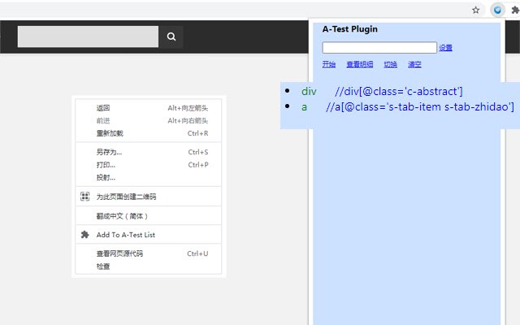Choose 另存为... menu entry
The width and height of the screenshot is (520, 325).
coord(148,152)
